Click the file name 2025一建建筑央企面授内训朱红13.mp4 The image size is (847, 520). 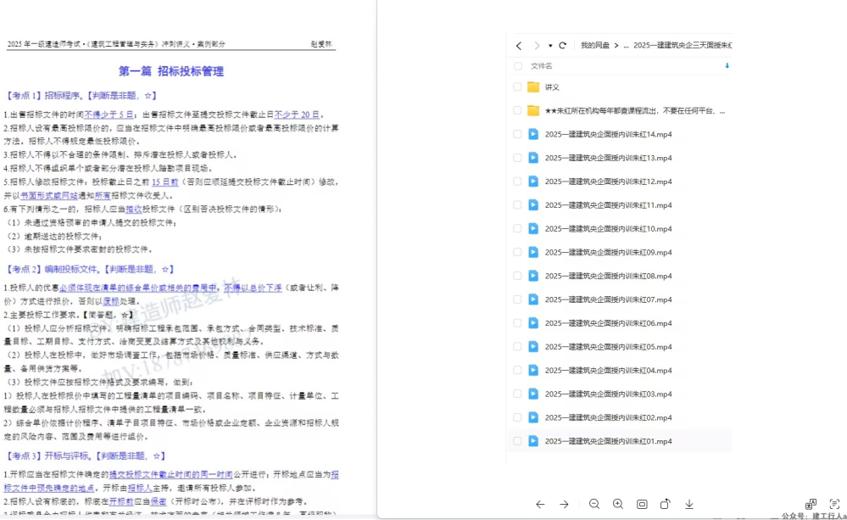(x=608, y=158)
